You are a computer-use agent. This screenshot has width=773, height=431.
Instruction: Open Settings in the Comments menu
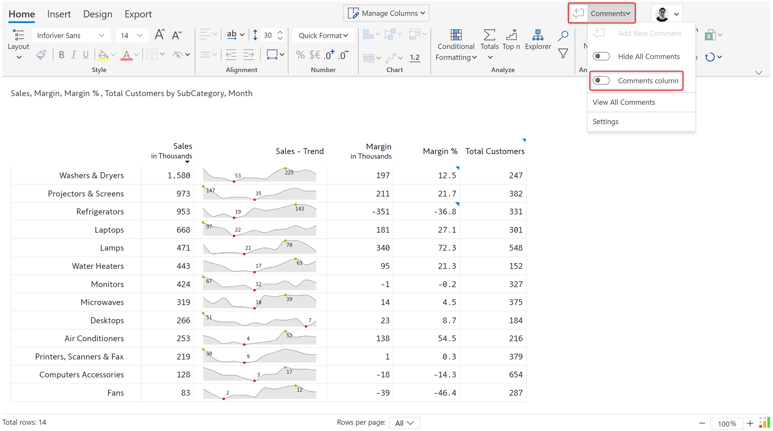coord(605,122)
